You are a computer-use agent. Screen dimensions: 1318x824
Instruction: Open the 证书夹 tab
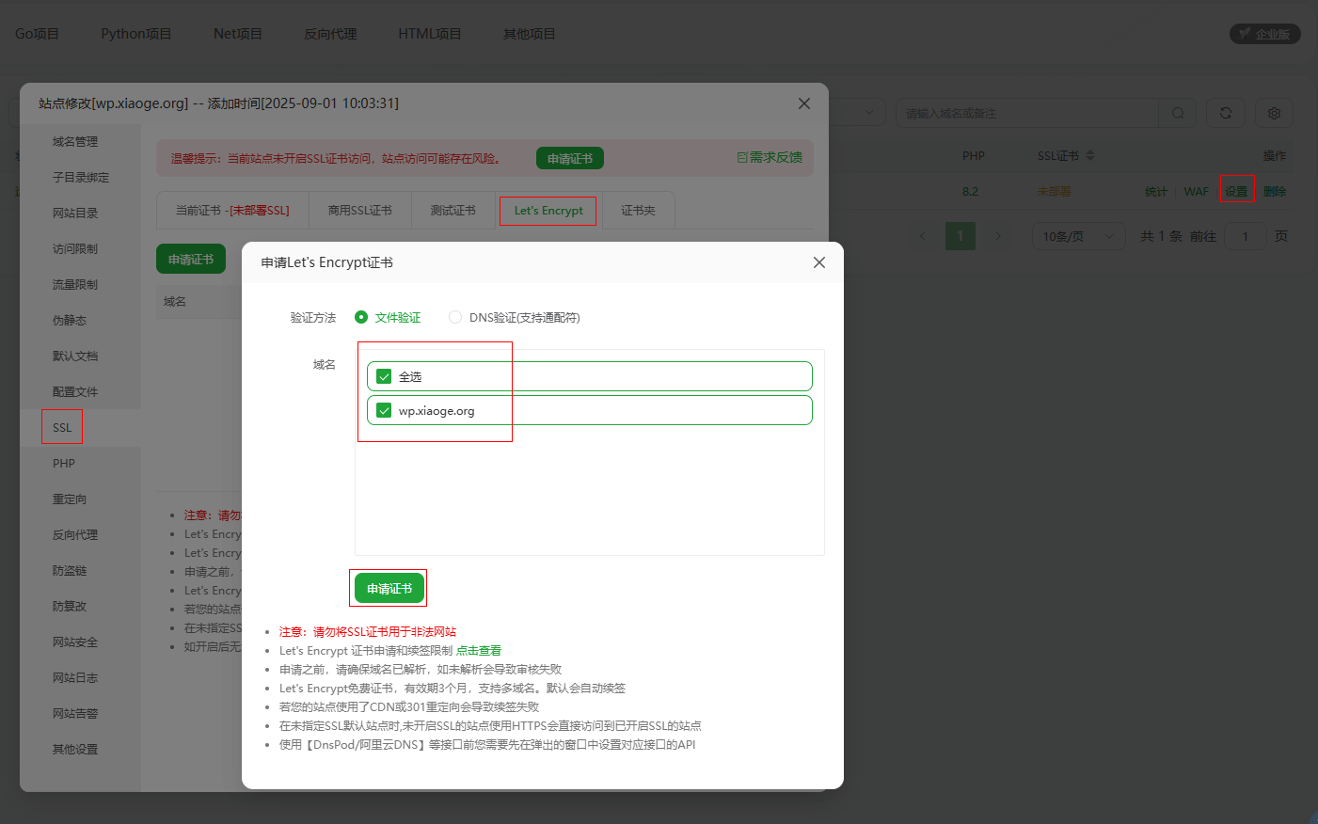[x=638, y=210]
